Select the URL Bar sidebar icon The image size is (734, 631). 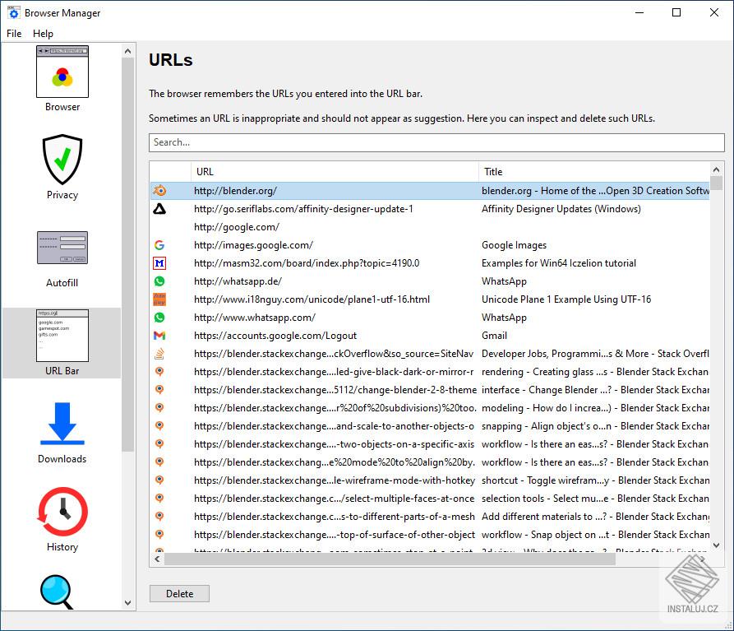pos(62,337)
